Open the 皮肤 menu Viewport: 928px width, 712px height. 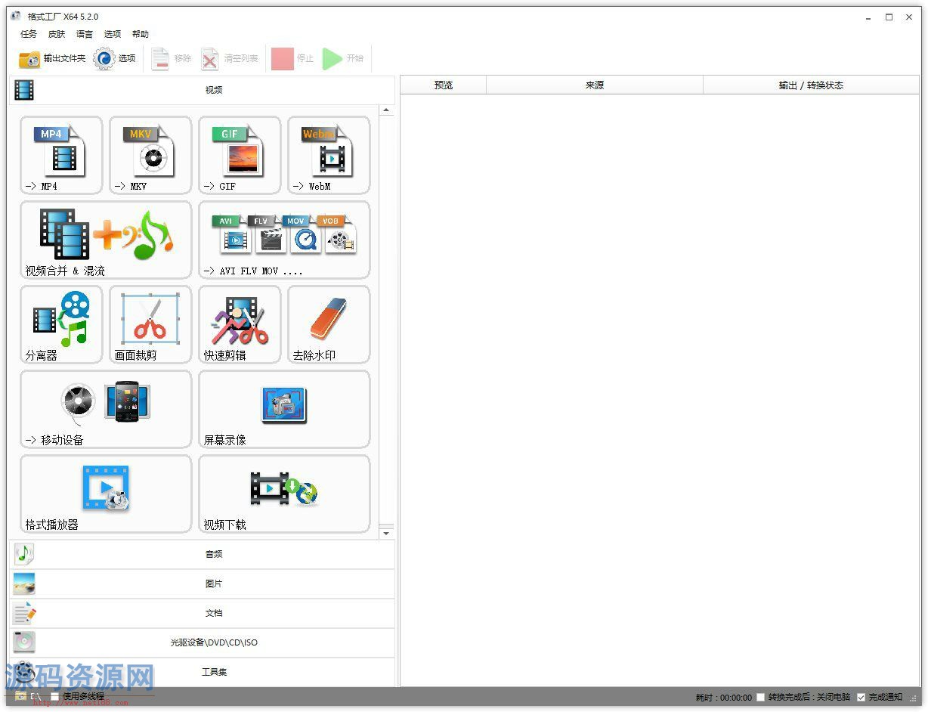[57, 34]
